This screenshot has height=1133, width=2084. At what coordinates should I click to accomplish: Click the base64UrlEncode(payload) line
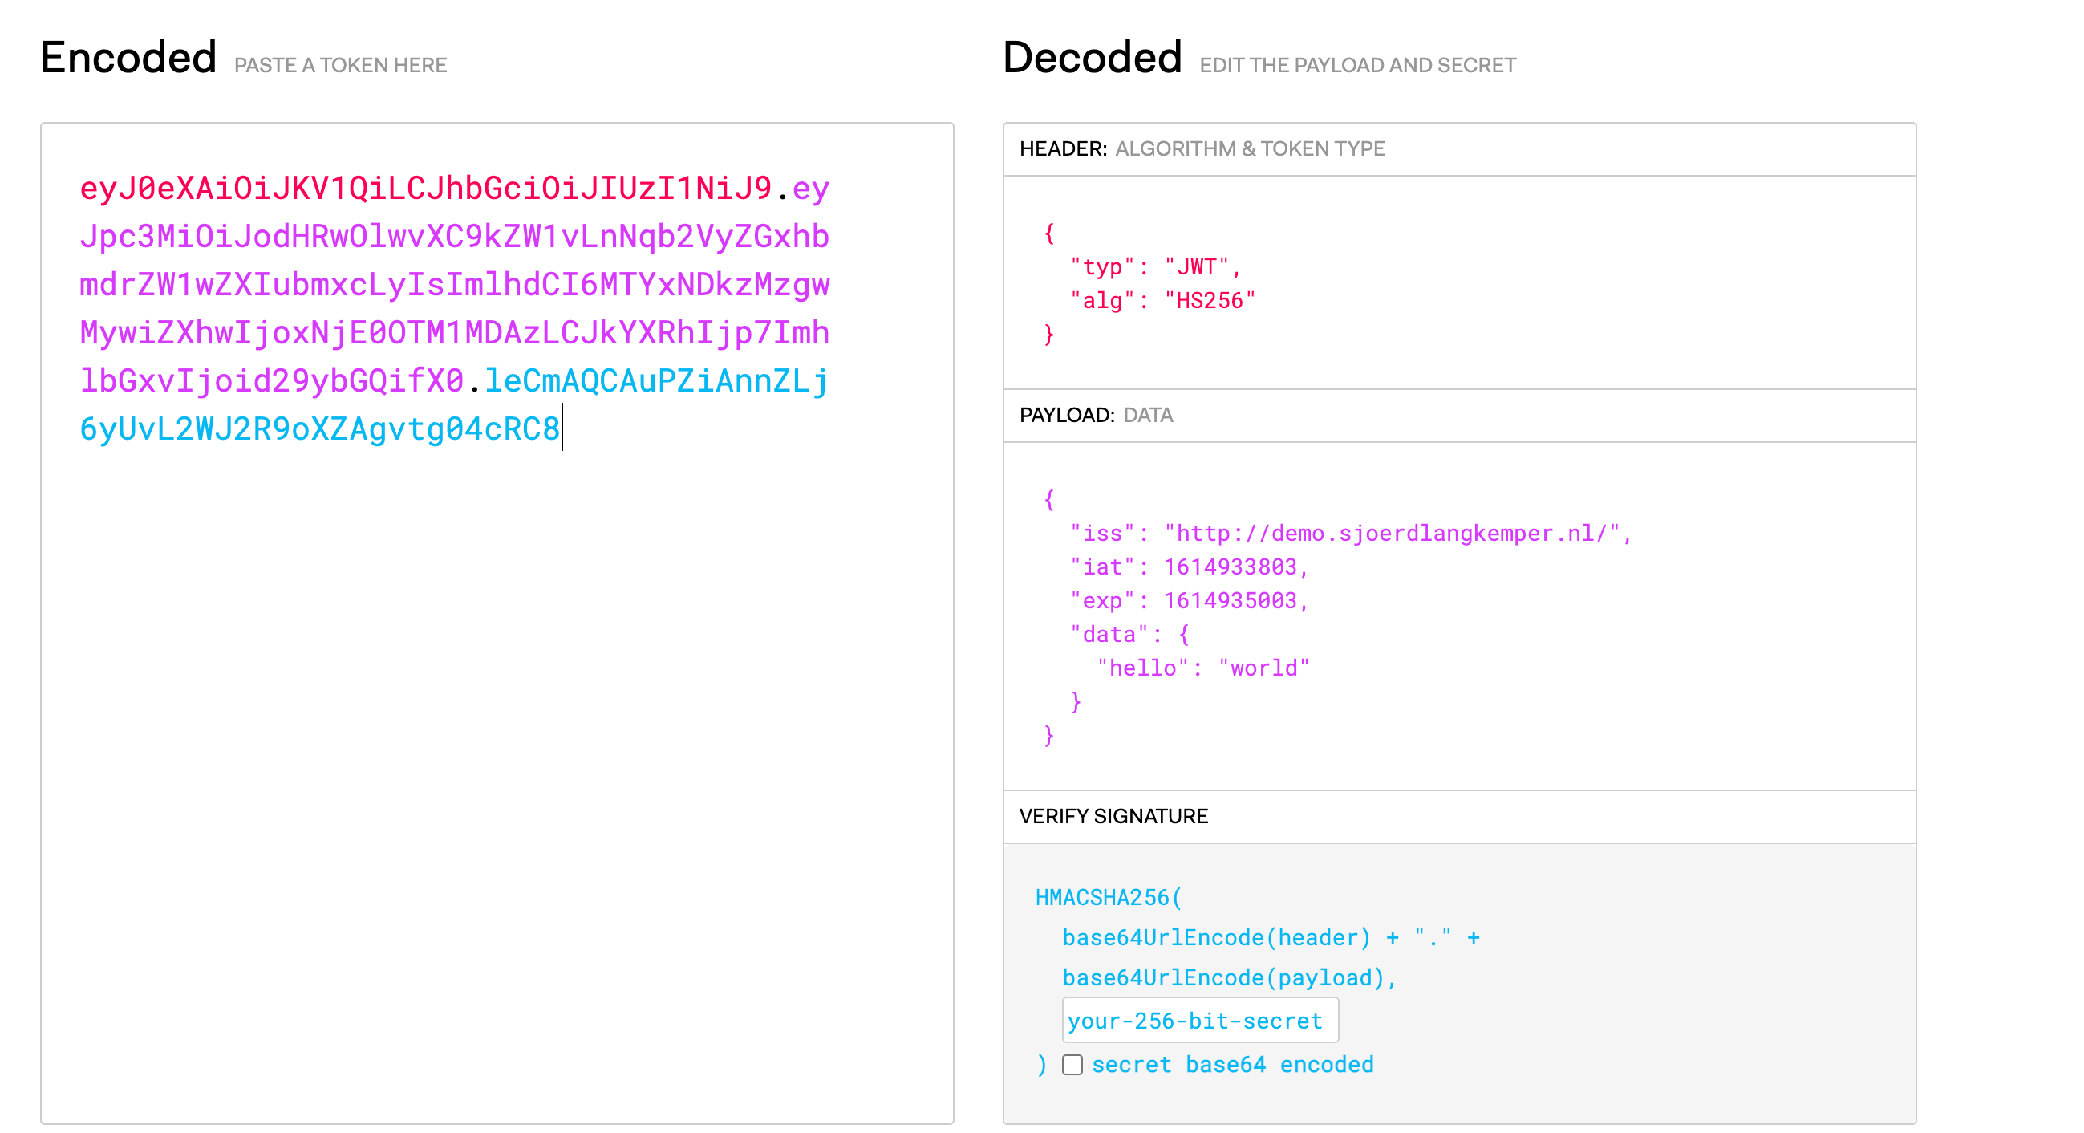tap(1227, 978)
